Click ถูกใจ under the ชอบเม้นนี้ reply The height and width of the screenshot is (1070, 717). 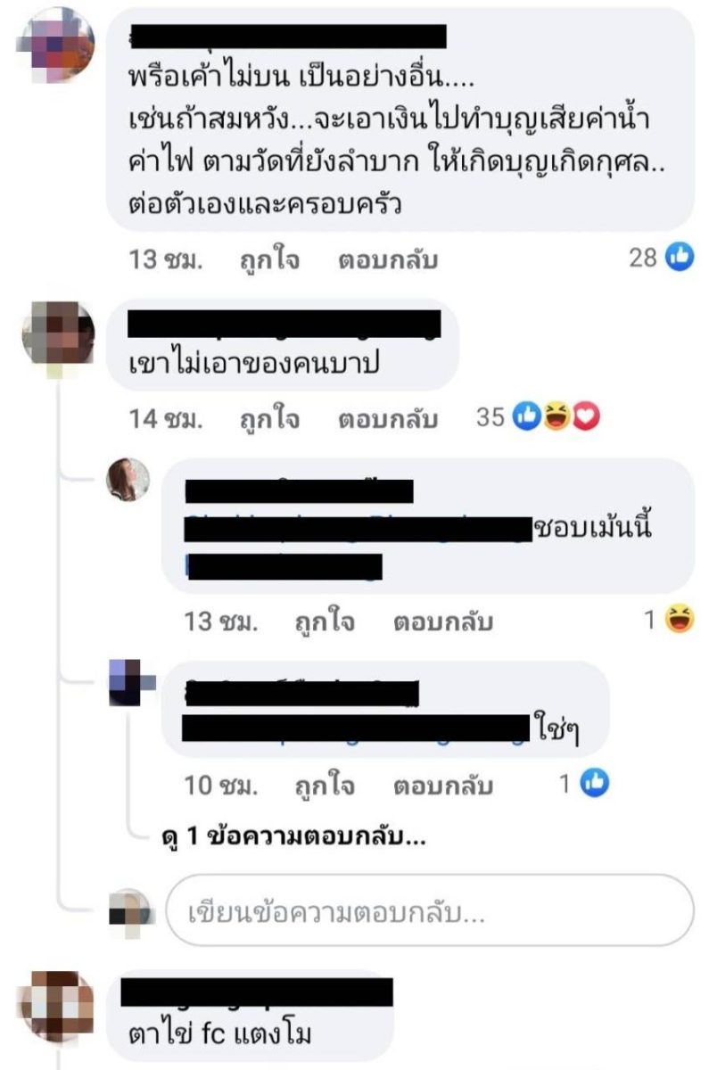point(325,621)
